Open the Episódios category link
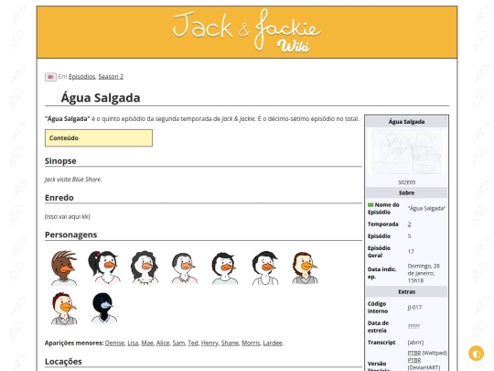The height and width of the screenshot is (371, 494). pos(82,76)
